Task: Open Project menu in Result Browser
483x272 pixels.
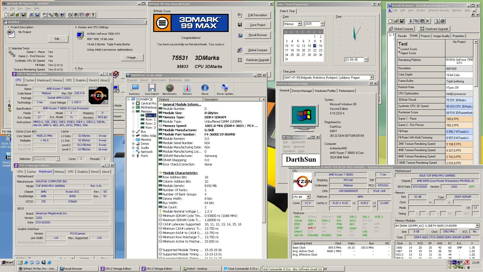Action: (x=421, y=10)
